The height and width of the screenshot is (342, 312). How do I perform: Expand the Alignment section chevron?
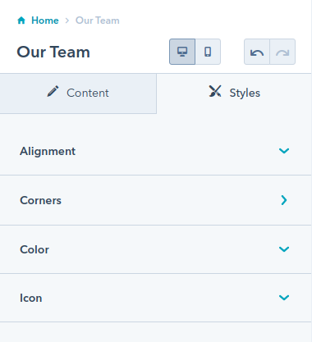tap(284, 151)
